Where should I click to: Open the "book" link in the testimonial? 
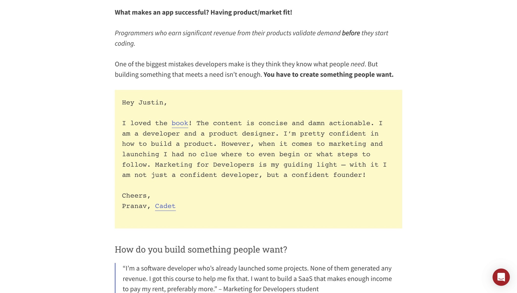tap(179, 123)
